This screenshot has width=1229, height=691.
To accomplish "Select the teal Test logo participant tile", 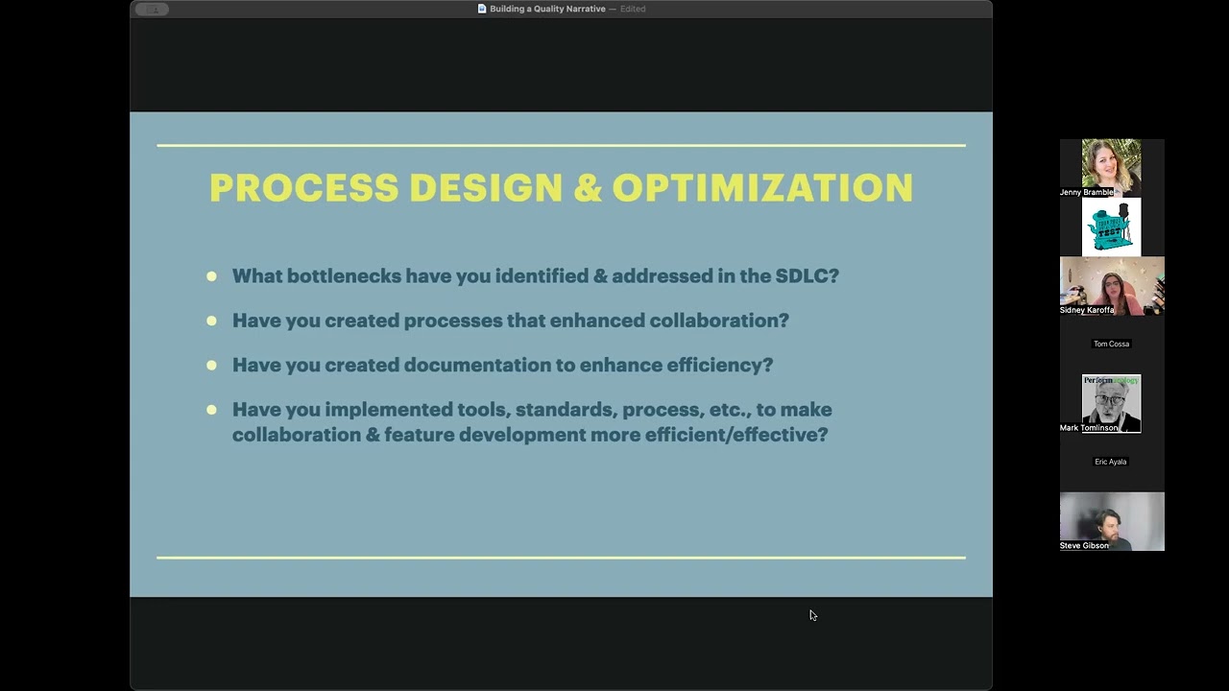I will [1112, 227].
